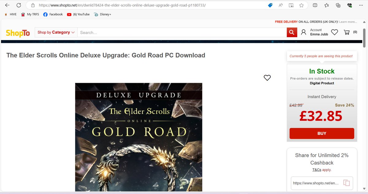Viewport: 368px width, 194px height.
Task: Open the Favorites list icon
Action: pos(326,5)
